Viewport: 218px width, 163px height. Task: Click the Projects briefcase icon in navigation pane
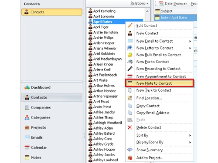tap(27, 127)
